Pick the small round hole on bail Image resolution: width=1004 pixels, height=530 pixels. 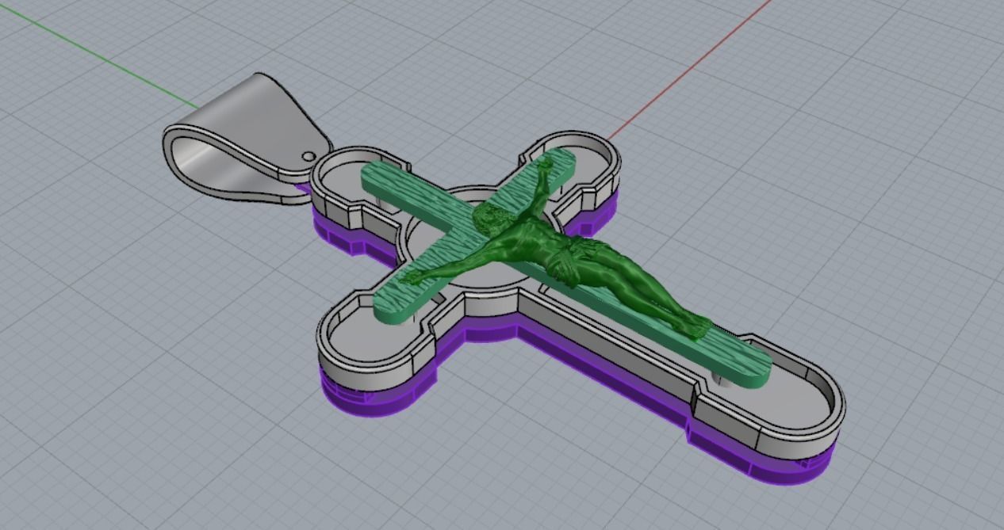coord(308,156)
